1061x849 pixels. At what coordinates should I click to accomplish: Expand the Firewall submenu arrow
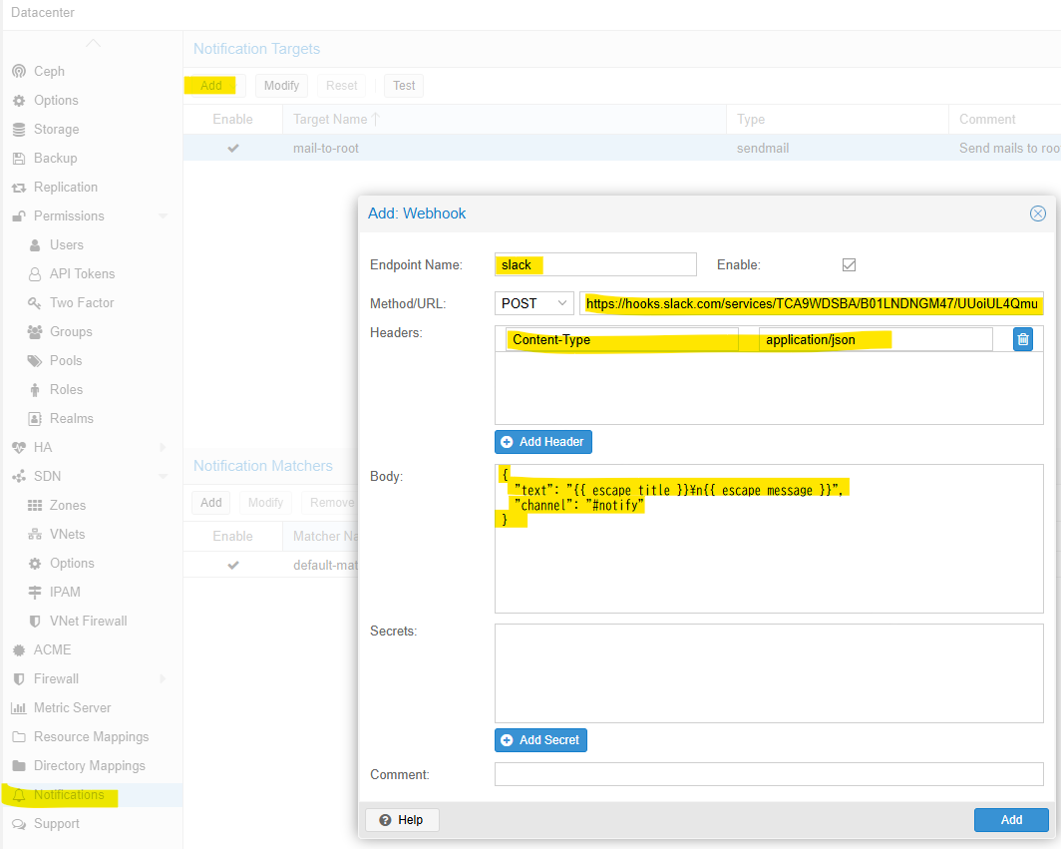(x=163, y=678)
